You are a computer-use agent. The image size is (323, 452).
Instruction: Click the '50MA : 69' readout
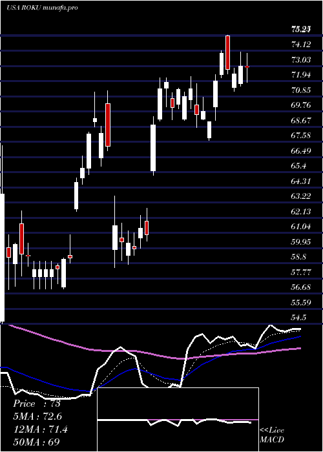click(x=37, y=442)
